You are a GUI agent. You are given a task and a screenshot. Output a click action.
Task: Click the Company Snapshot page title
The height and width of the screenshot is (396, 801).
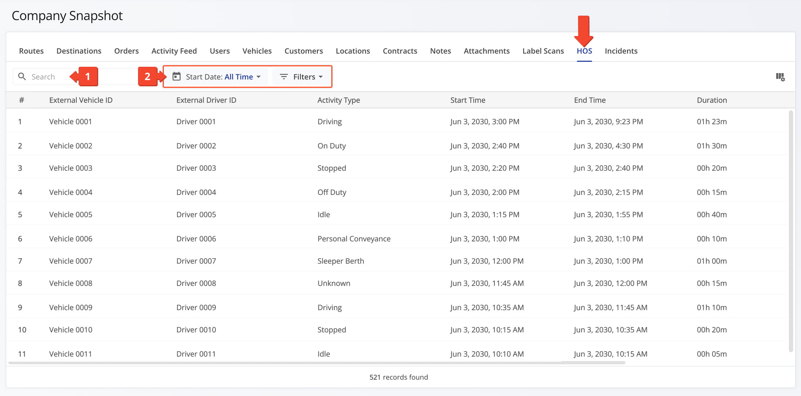pyautogui.click(x=67, y=16)
